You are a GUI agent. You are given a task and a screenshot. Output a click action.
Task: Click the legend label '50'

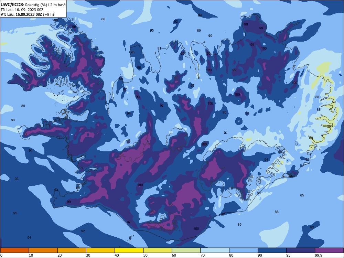click(146, 255)
